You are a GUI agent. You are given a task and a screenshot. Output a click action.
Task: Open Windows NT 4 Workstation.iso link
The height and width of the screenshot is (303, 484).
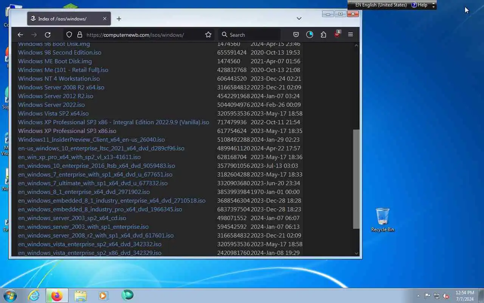tap(59, 79)
